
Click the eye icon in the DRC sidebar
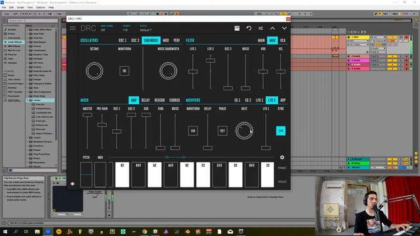pos(73,184)
